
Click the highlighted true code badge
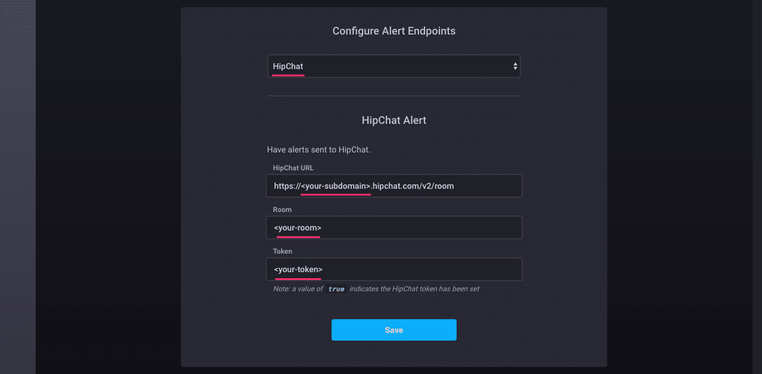click(336, 289)
